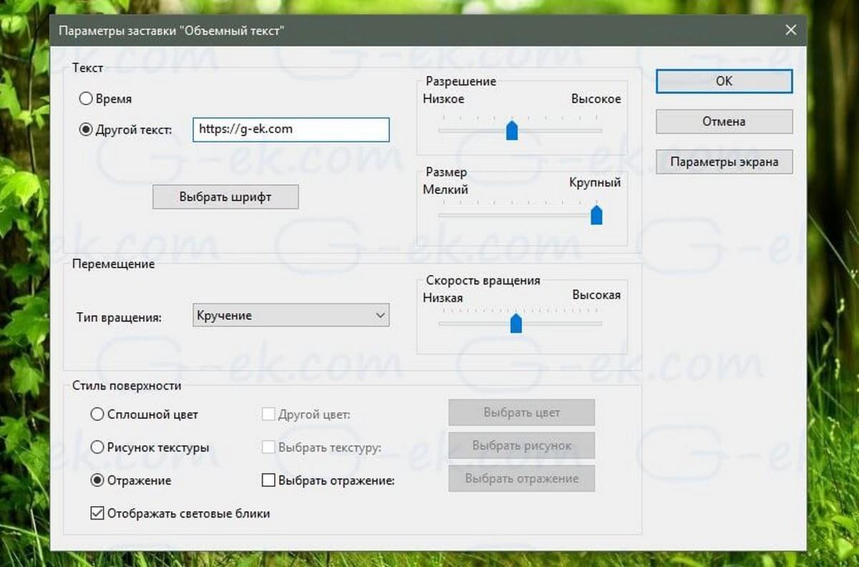Click the "Низкая" rotation speed label
The width and height of the screenshot is (859, 567).
tap(443, 298)
